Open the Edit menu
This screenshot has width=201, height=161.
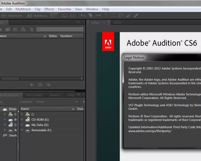(x=9, y=9)
